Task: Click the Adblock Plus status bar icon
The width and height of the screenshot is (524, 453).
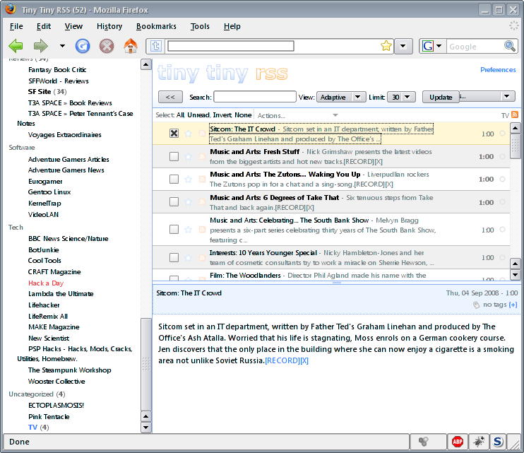Action: (x=458, y=442)
